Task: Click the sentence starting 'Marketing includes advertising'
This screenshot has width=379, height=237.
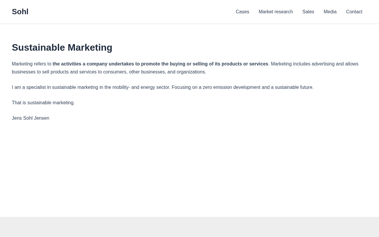Action: [x=314, y=64]
